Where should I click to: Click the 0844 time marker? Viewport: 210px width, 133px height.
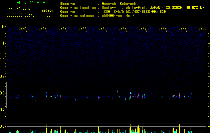[82, 29]
